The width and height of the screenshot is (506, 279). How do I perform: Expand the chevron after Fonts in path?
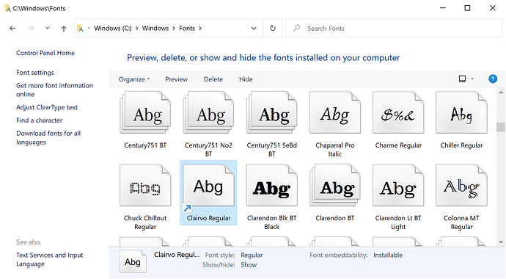coord(200,28)
